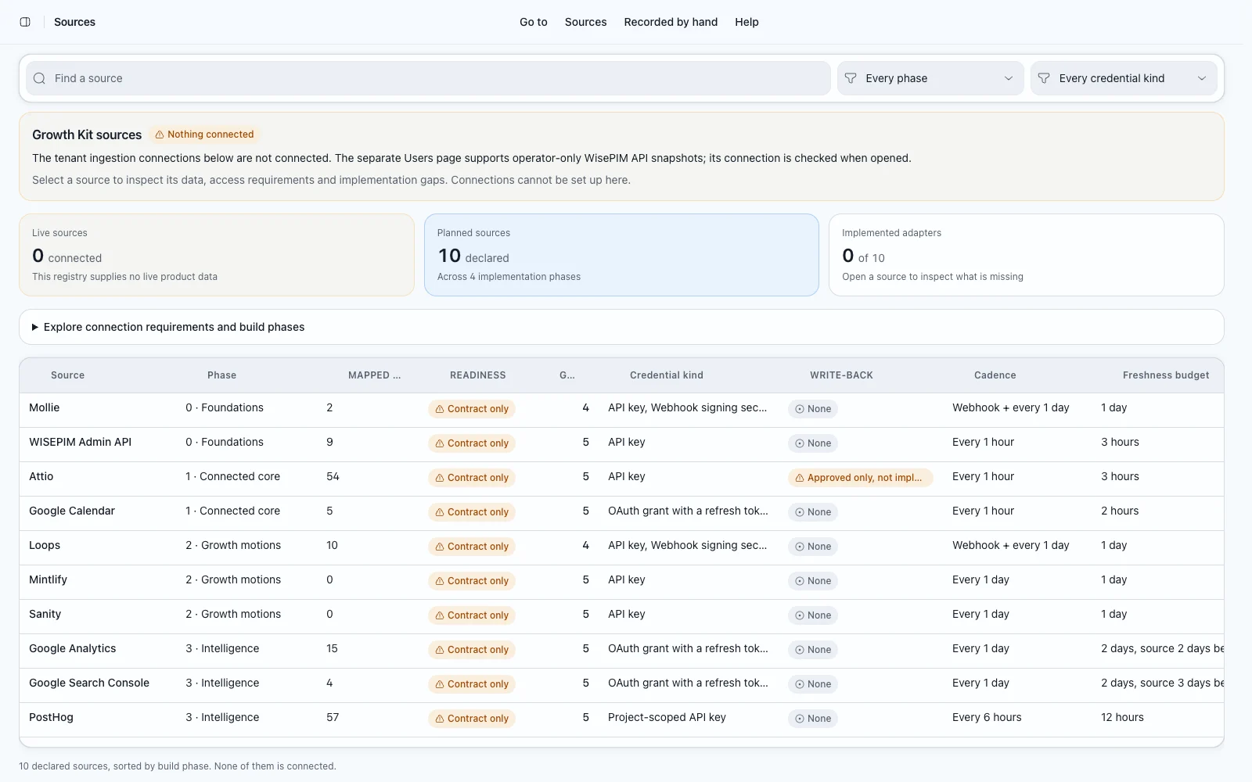Click Mollie's None write-back badge
The height and width of the screenshot is (782, 1252).
(813, 409)
